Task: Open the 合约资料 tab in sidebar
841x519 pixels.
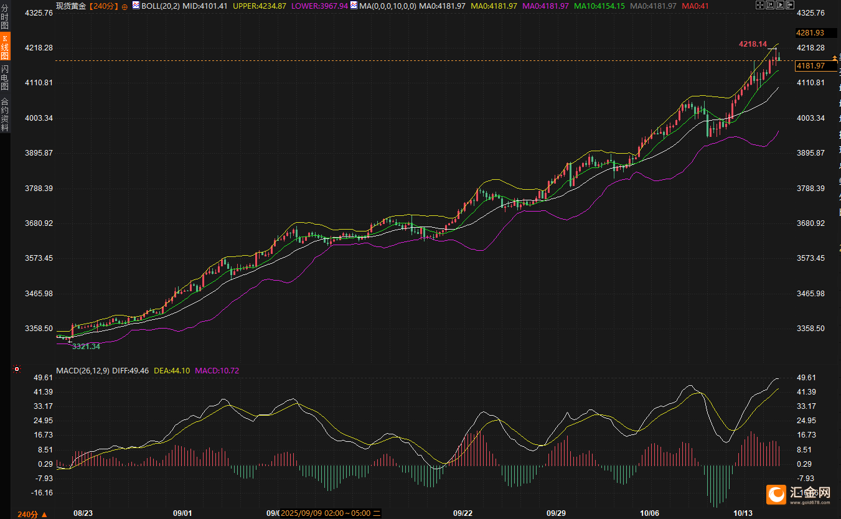Action: [5, 115]
